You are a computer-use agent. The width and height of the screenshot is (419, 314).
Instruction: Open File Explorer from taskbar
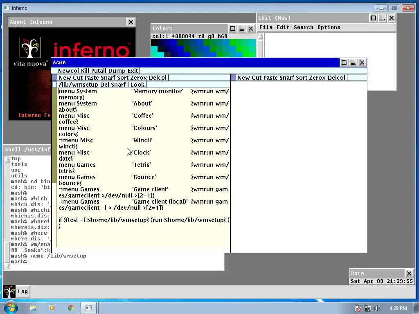tap(33, 308)
